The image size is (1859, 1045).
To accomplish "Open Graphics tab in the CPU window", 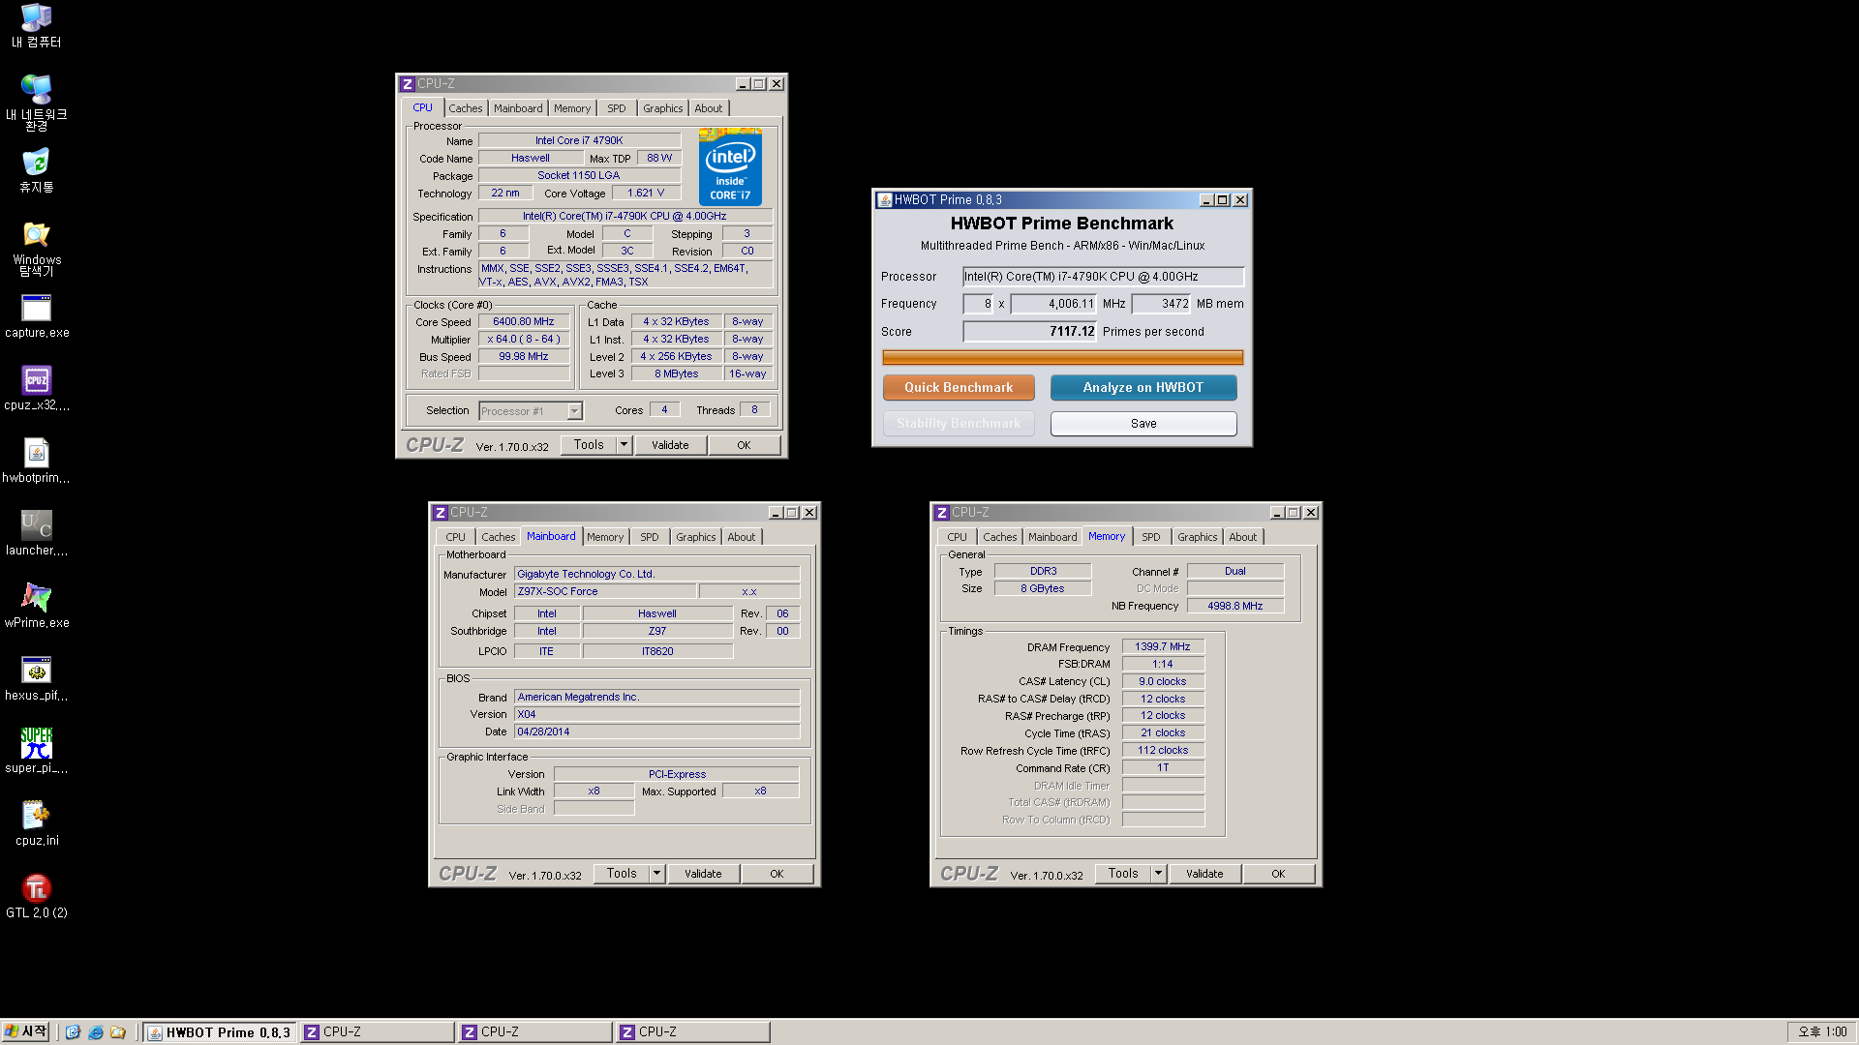I will pyautogui.click(x=663, y=108).
